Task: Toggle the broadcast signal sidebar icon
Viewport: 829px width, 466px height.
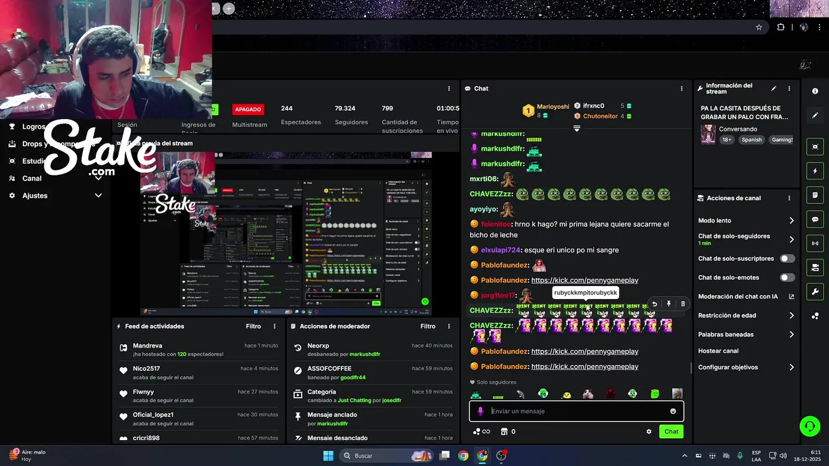Action: (x=815, y=243)
